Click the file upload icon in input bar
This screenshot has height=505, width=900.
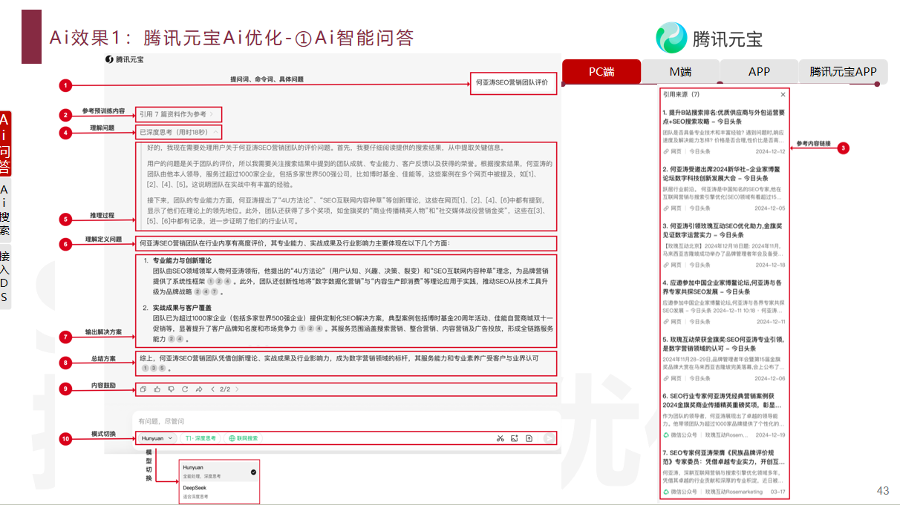pos(529,438)
